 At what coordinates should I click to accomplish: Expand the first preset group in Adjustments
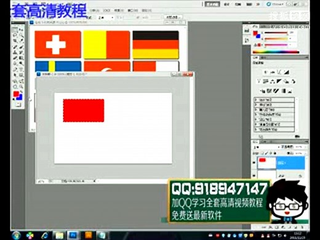click(256, 100)
